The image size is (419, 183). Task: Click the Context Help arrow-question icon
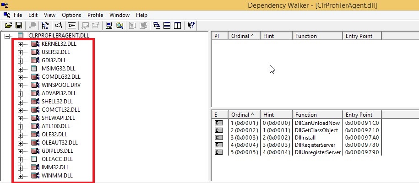191,25
